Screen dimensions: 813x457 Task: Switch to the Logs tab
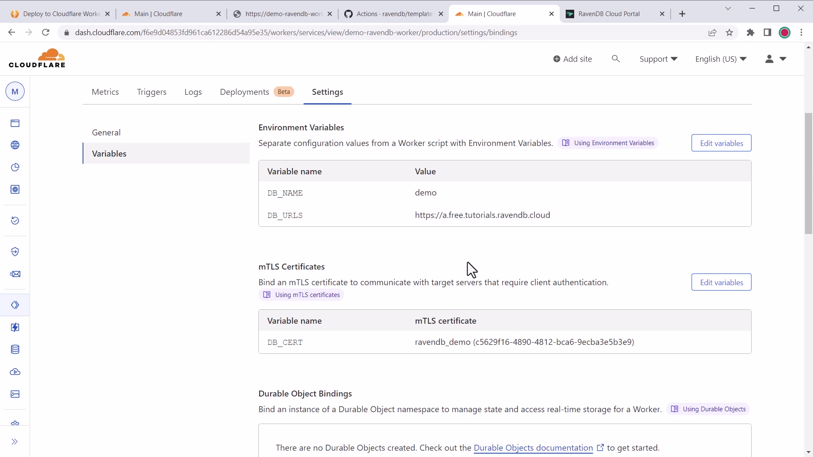click(x=193, y=92)
